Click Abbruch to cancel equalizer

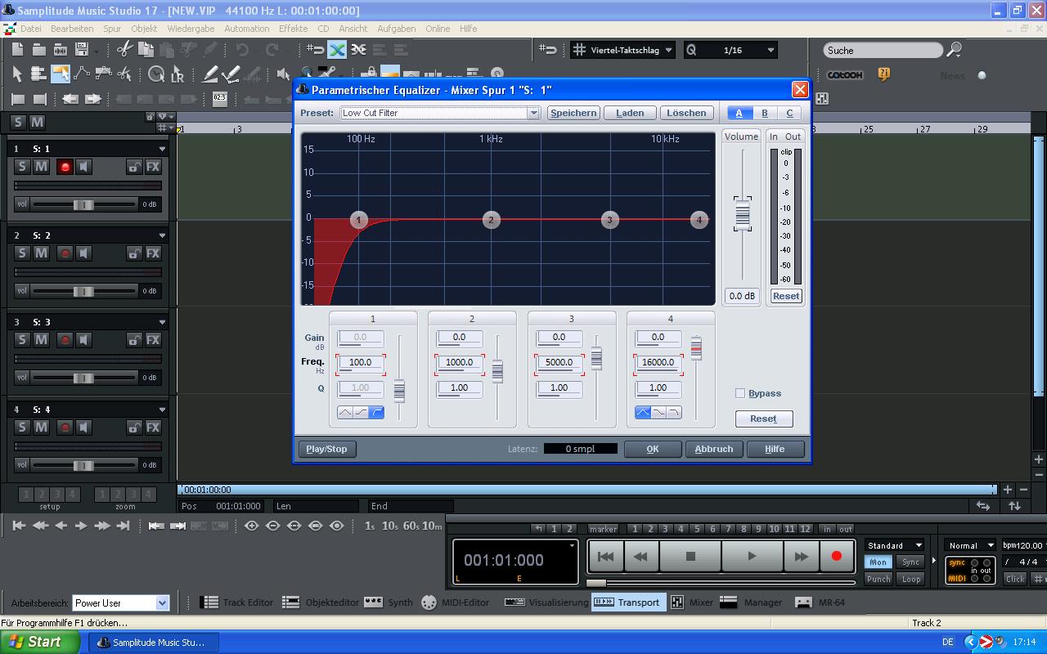(714, 449)
